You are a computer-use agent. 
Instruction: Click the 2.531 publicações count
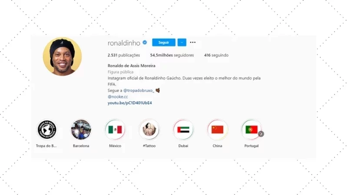pos(124,55)
